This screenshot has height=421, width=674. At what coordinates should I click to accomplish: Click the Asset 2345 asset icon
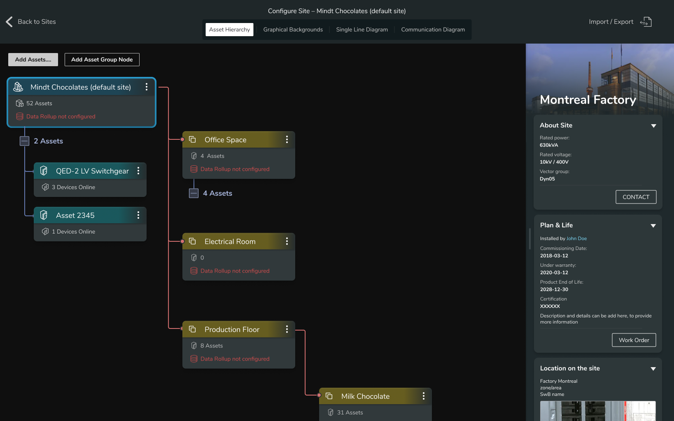pyautogui.click(x=44, y=215)
